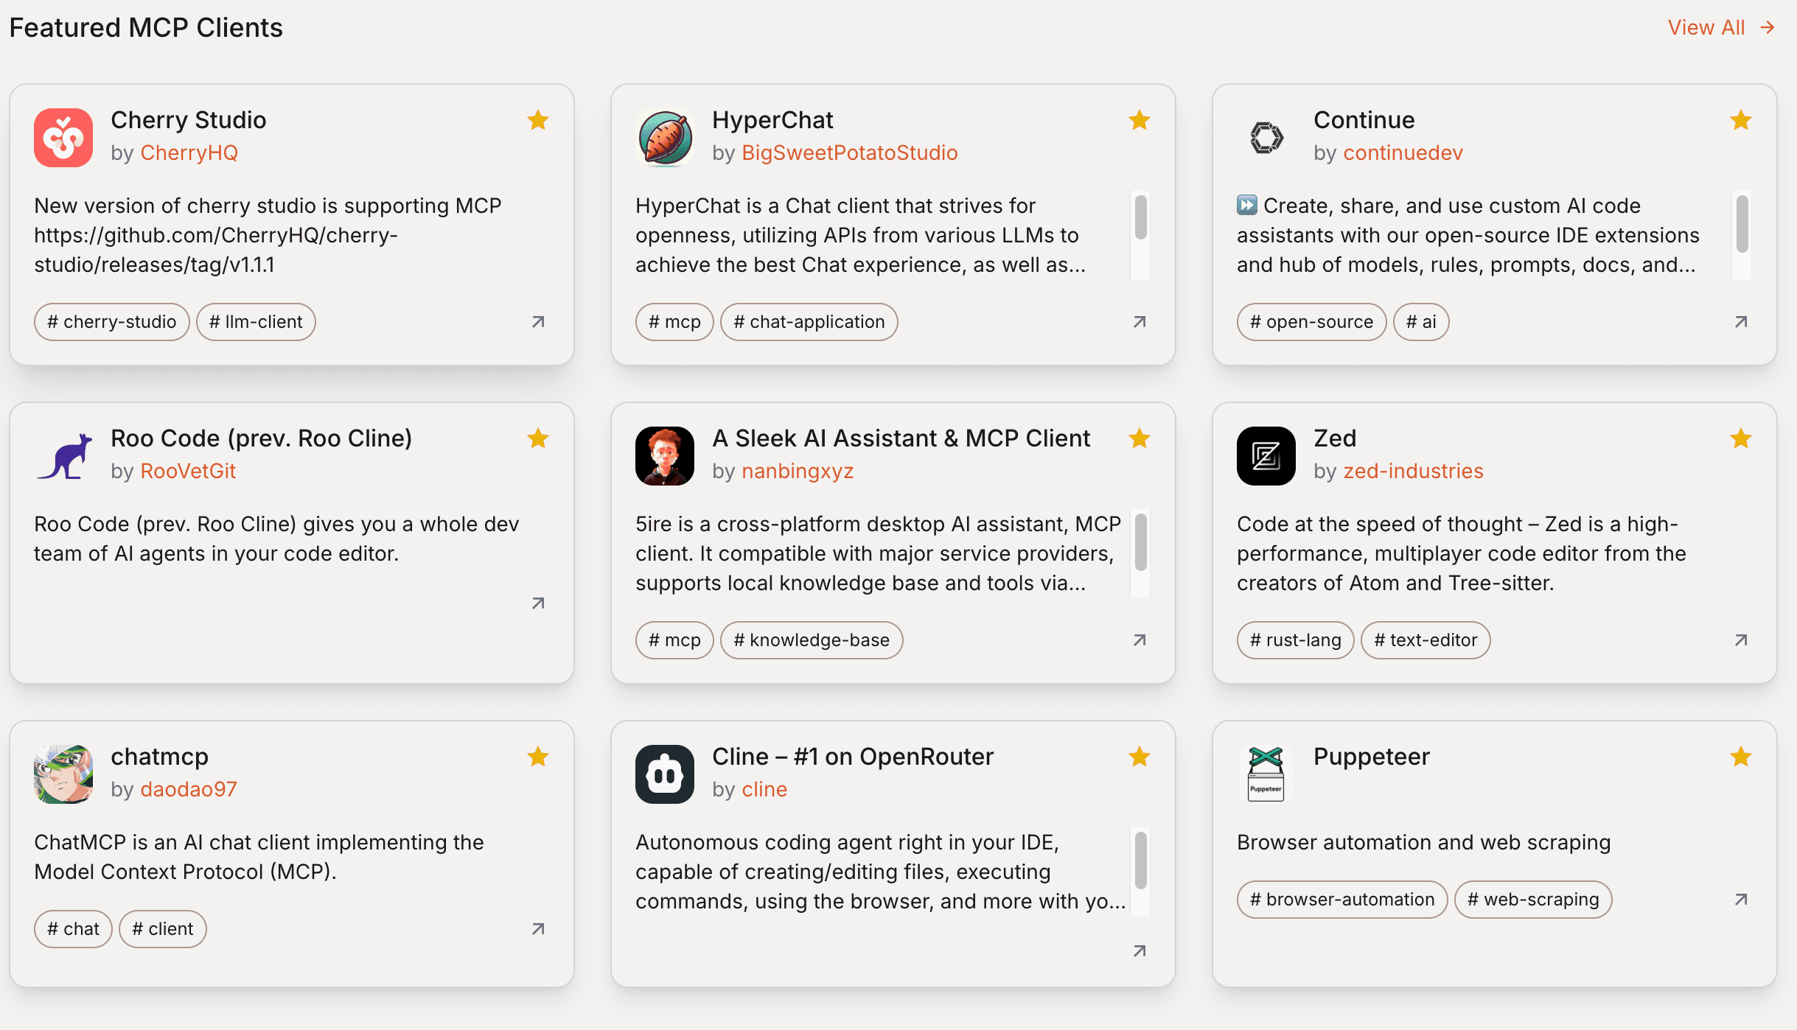Viewport: 1797px width, 1030px height.
Task: Click the HyperChat sweet potato logo
Action: pyautogui.click(x=665, y=138)
